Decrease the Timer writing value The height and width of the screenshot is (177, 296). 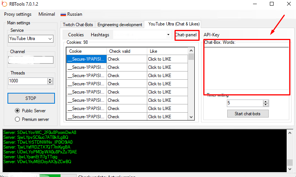(266, 104)
